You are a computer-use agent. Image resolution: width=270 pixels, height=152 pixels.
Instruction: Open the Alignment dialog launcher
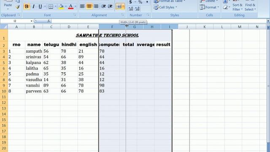point(123,15)
